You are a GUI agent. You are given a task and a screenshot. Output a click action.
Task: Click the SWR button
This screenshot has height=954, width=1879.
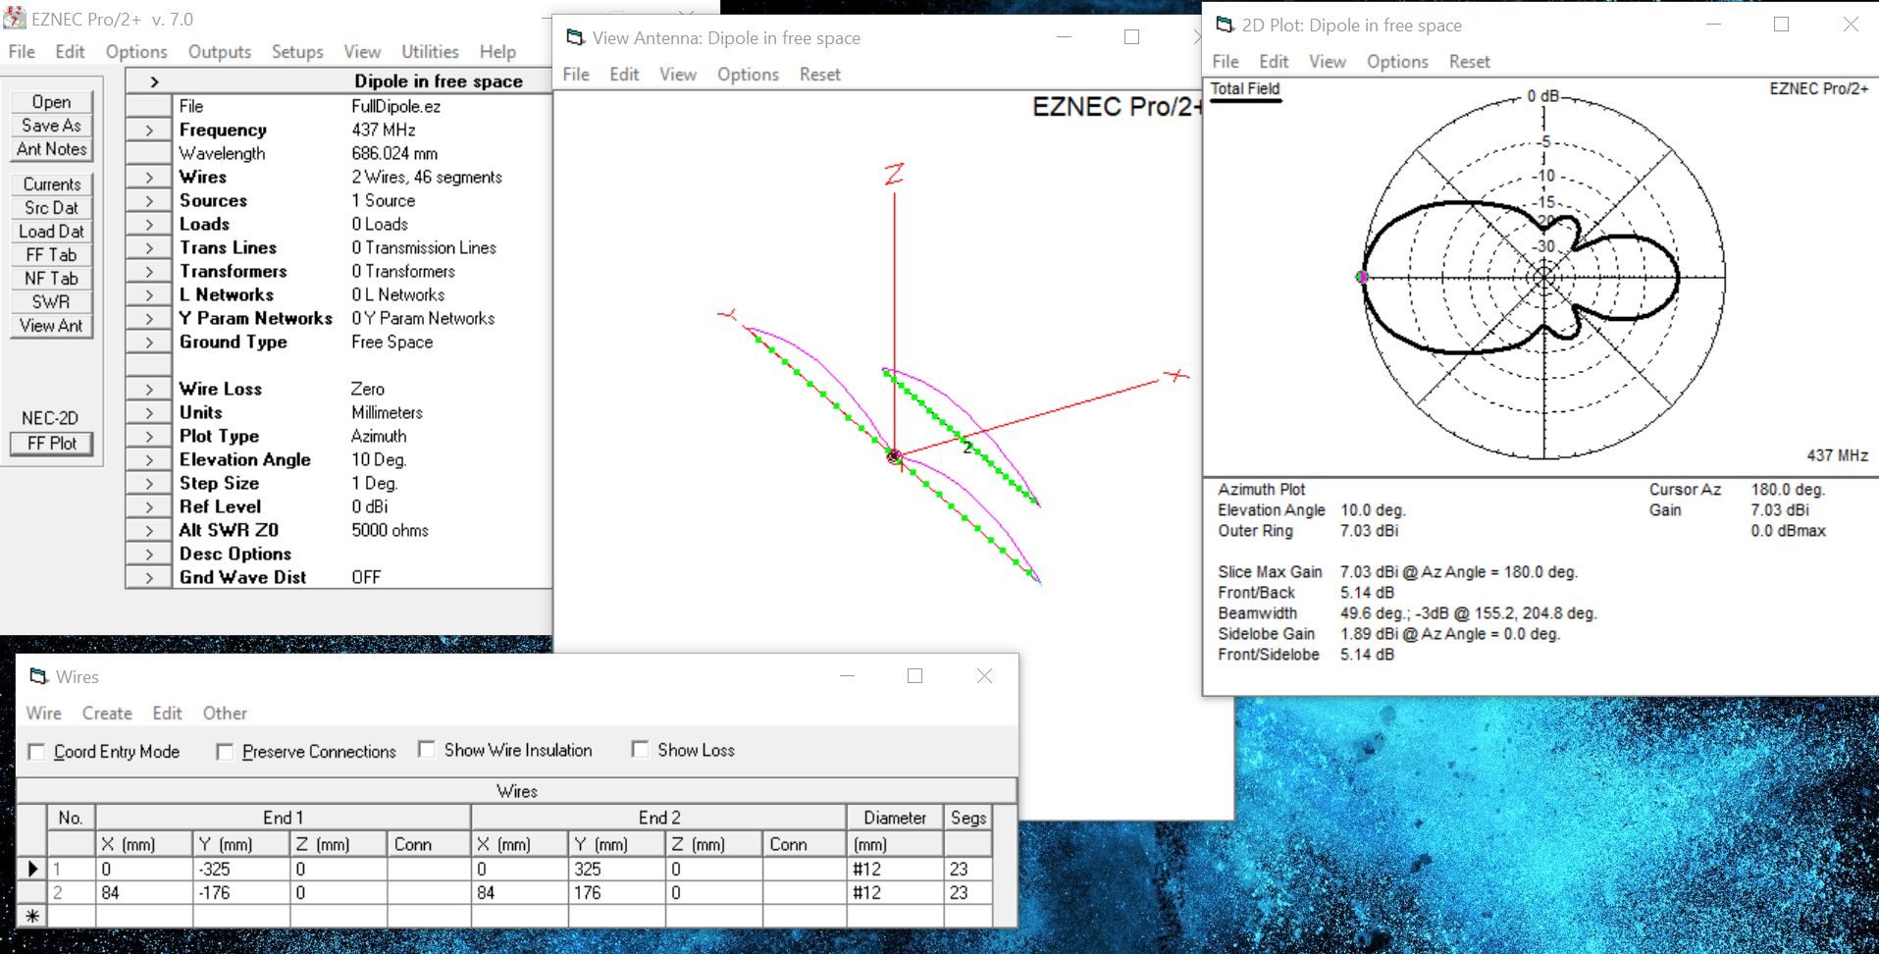tap(51, 302)
